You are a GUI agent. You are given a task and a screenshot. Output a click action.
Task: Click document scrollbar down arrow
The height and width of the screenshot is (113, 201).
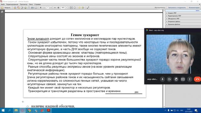tap(164, 107)
